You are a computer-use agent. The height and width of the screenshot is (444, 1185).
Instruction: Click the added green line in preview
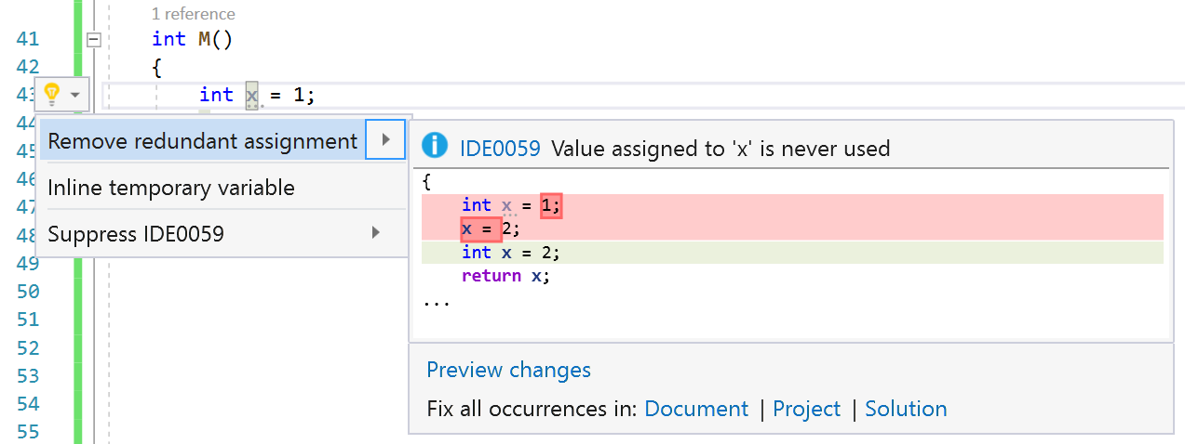click(x=791, y=253)
